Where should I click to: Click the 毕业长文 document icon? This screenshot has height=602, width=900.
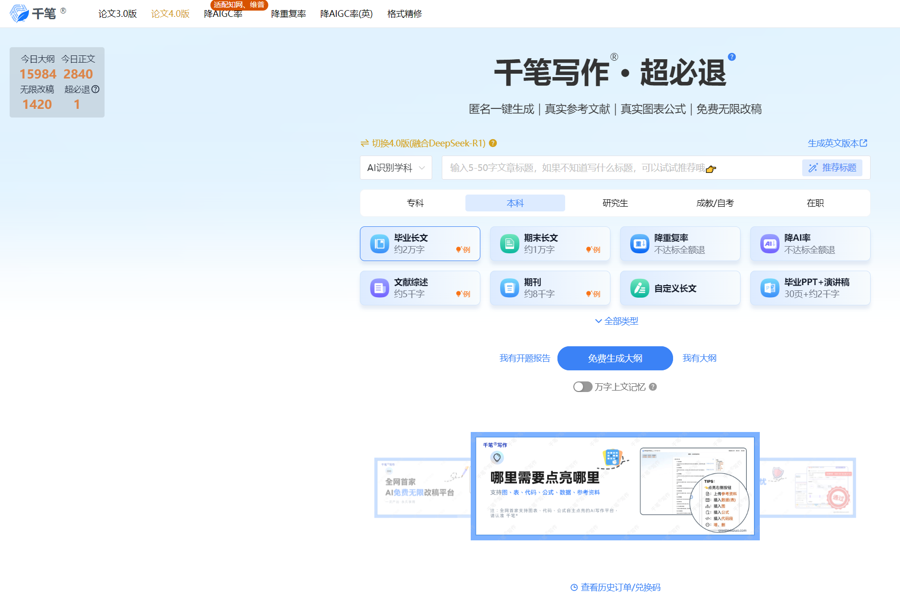(x=379, y=244)
